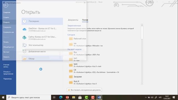Screen dimensions: 178x100
Task: Open Сайты Bureau on ICT SharePoint location
Action: (42, 38)
